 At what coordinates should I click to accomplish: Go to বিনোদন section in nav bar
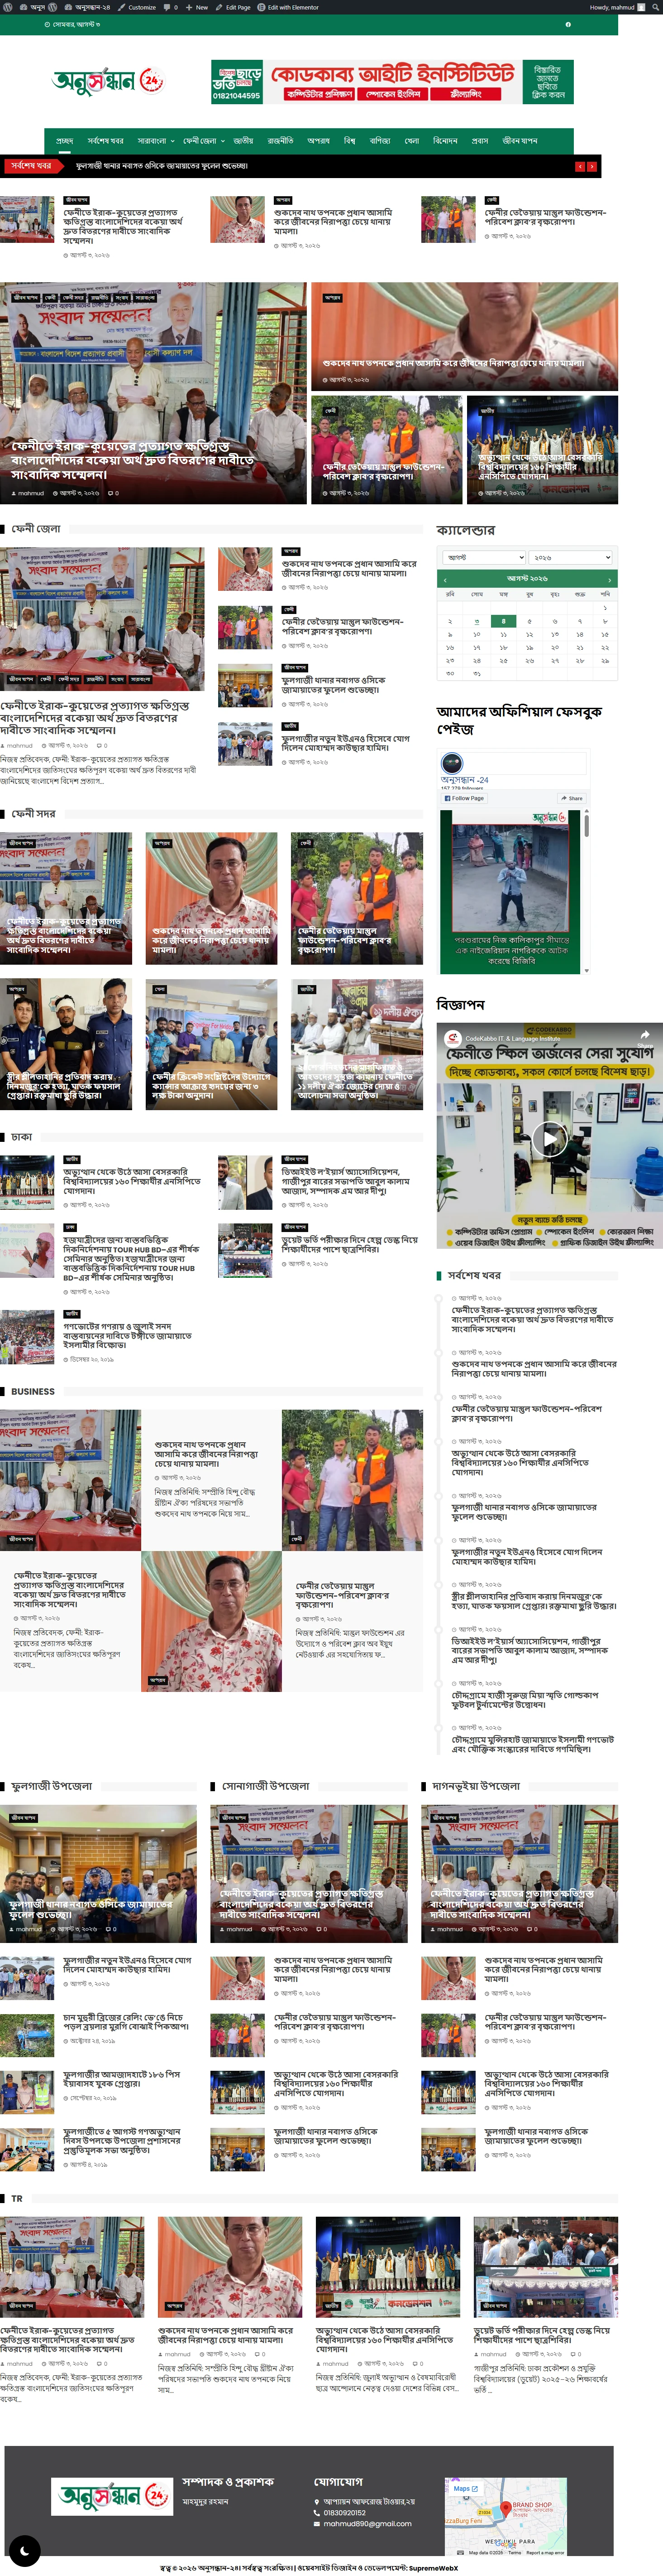[x=444, y=141]
